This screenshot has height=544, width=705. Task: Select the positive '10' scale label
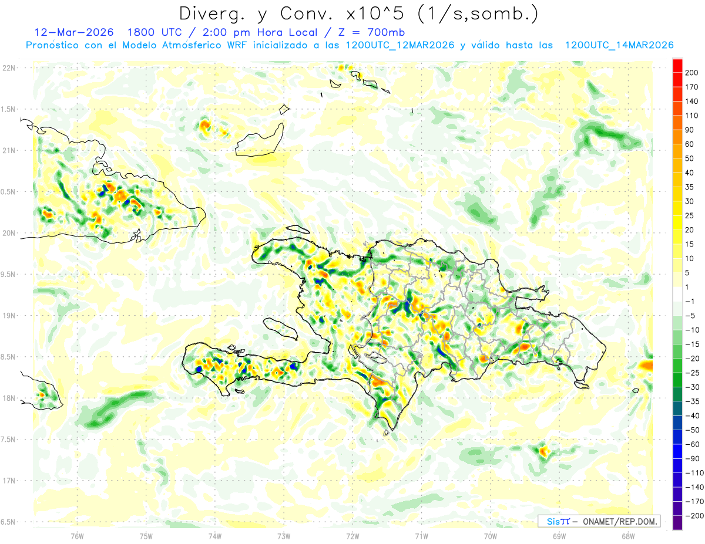(690, 258)
